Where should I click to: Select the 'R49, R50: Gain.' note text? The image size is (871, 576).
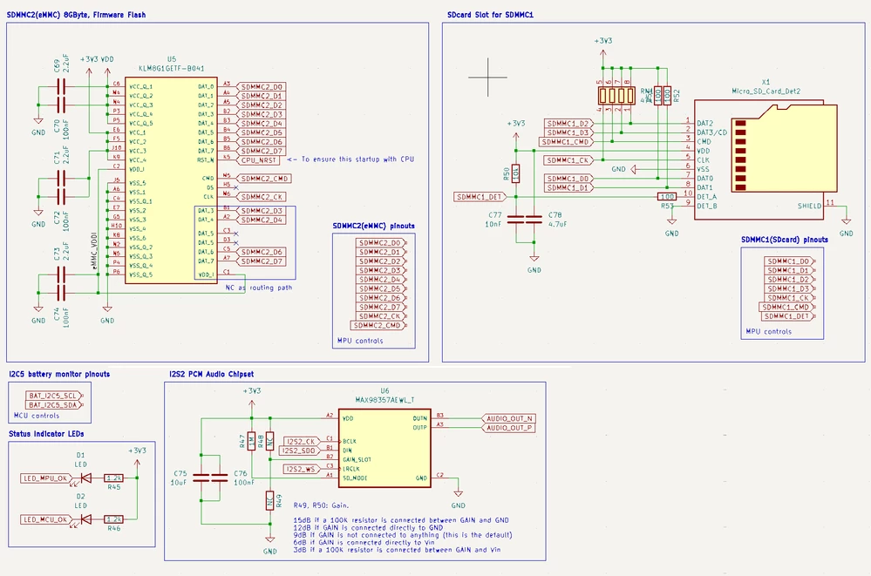[321, 505]
